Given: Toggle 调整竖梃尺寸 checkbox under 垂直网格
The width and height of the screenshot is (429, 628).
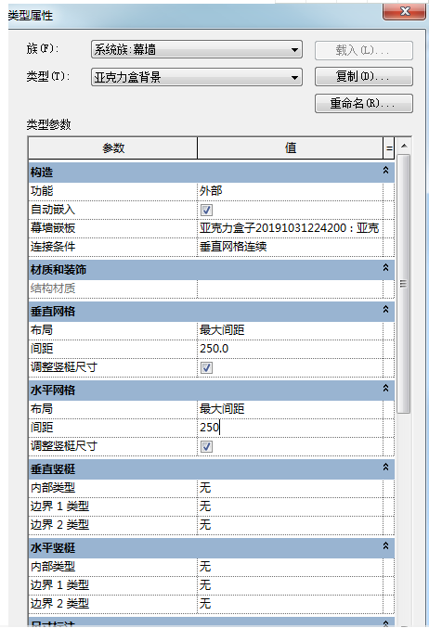Looking at the screenshot, I should point(206,367).
